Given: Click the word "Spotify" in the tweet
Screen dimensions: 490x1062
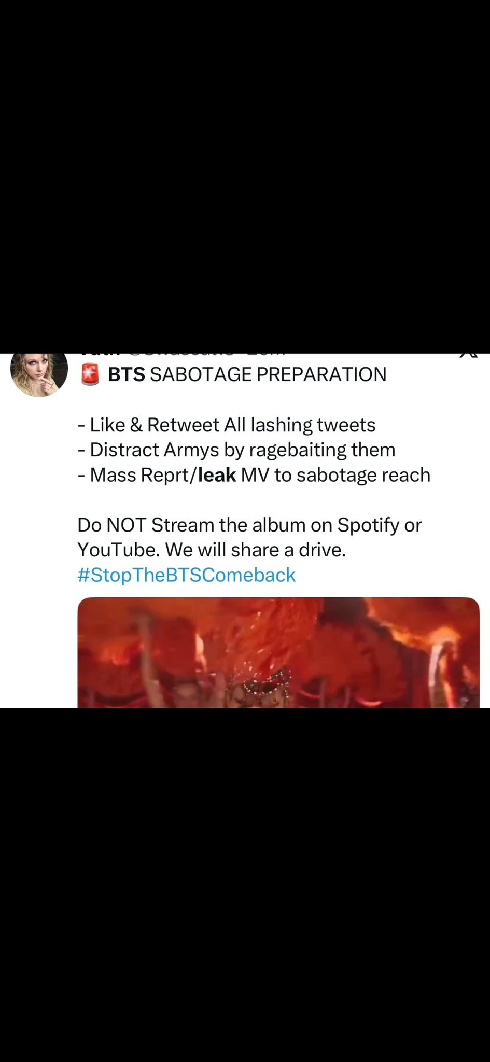Looking at the screenshot, I should [x=368, y=525].
